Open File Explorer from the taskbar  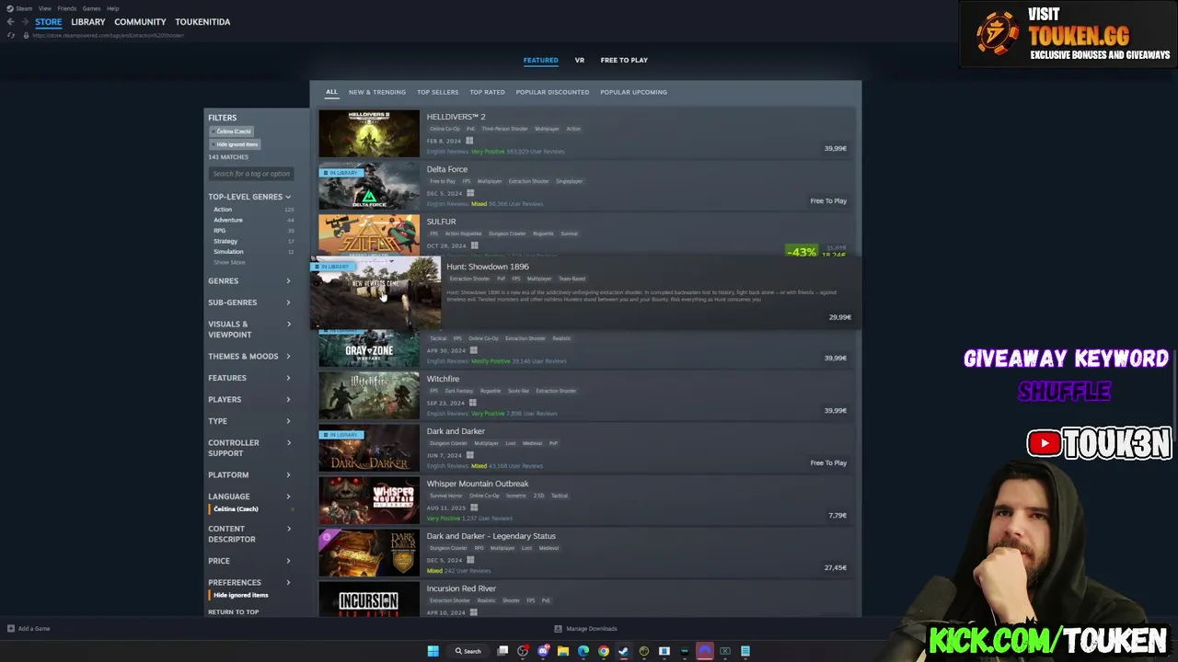coord(563,651)
